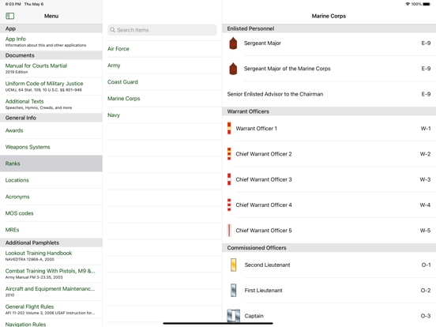Open Manual for Courts Martial document

point(51,69)
